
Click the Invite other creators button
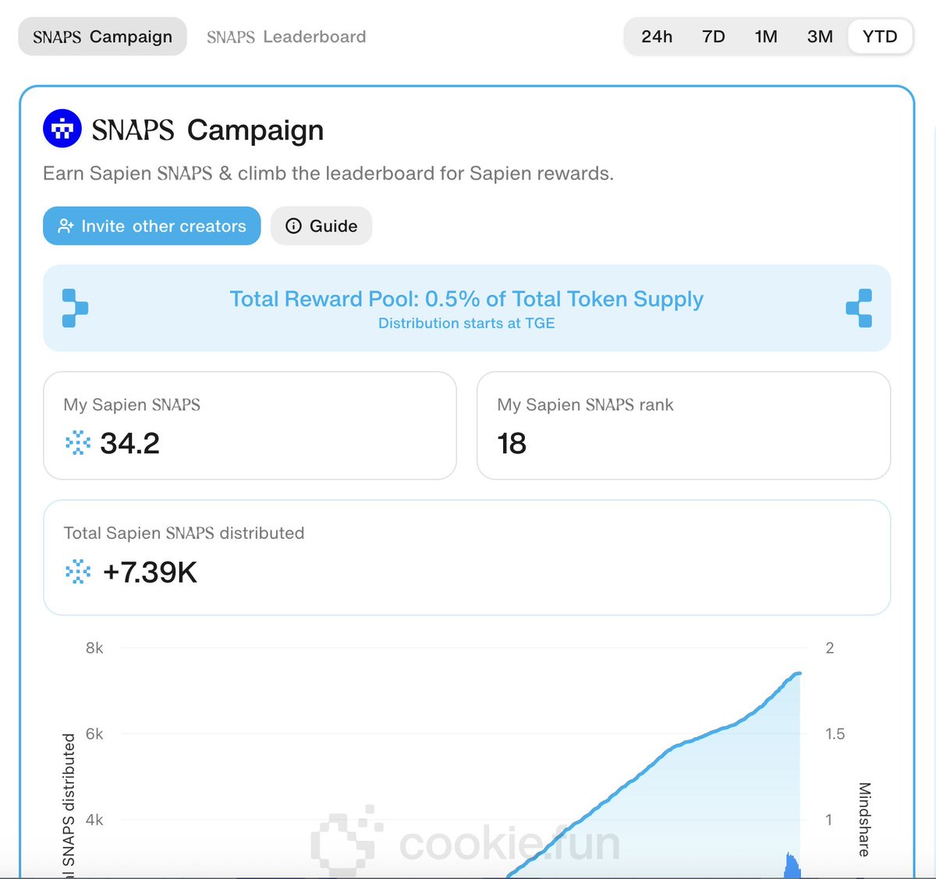[152, 226]
